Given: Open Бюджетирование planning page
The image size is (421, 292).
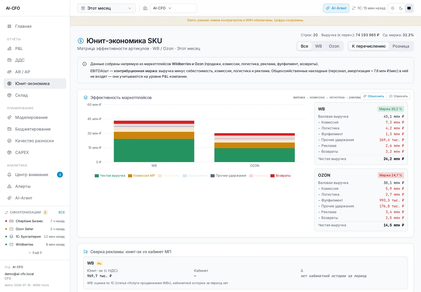Looking at the screenshot, I should tap(35, 129).
